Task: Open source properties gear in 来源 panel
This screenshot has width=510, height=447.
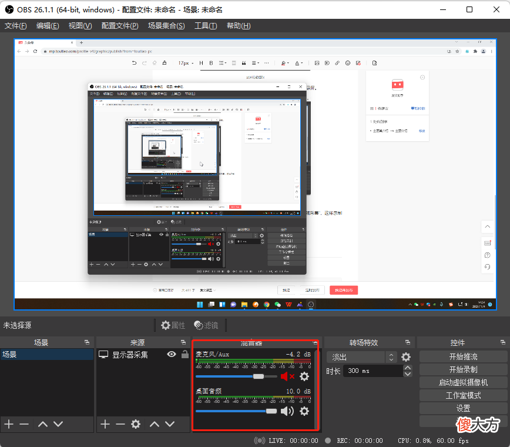Action: point(136,424)
